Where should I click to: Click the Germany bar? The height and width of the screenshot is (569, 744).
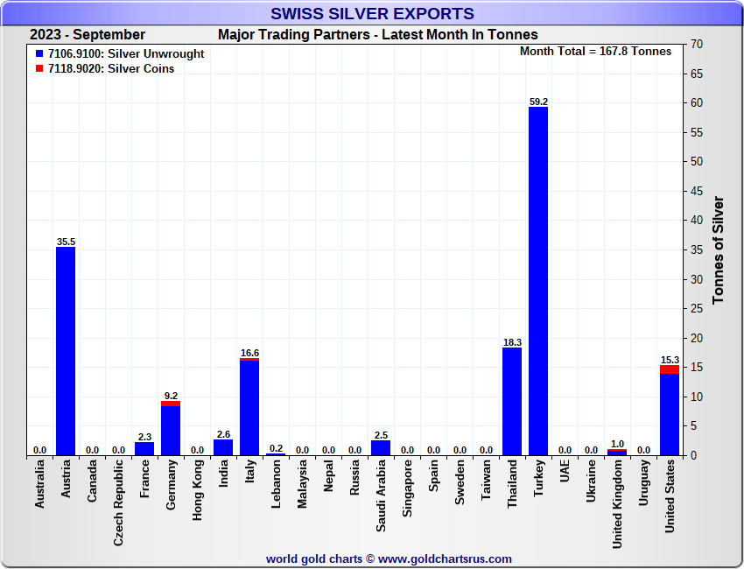171,430
